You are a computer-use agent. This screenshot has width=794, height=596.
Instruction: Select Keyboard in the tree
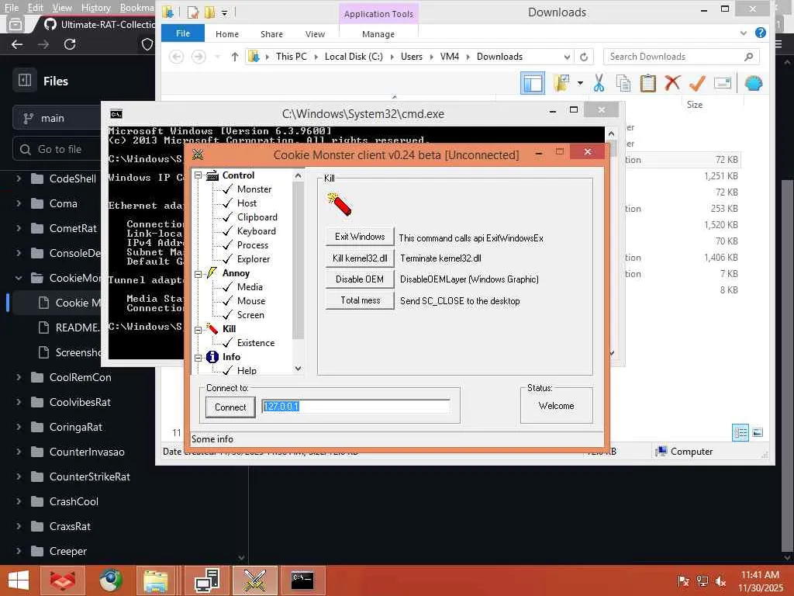(256, 231)
